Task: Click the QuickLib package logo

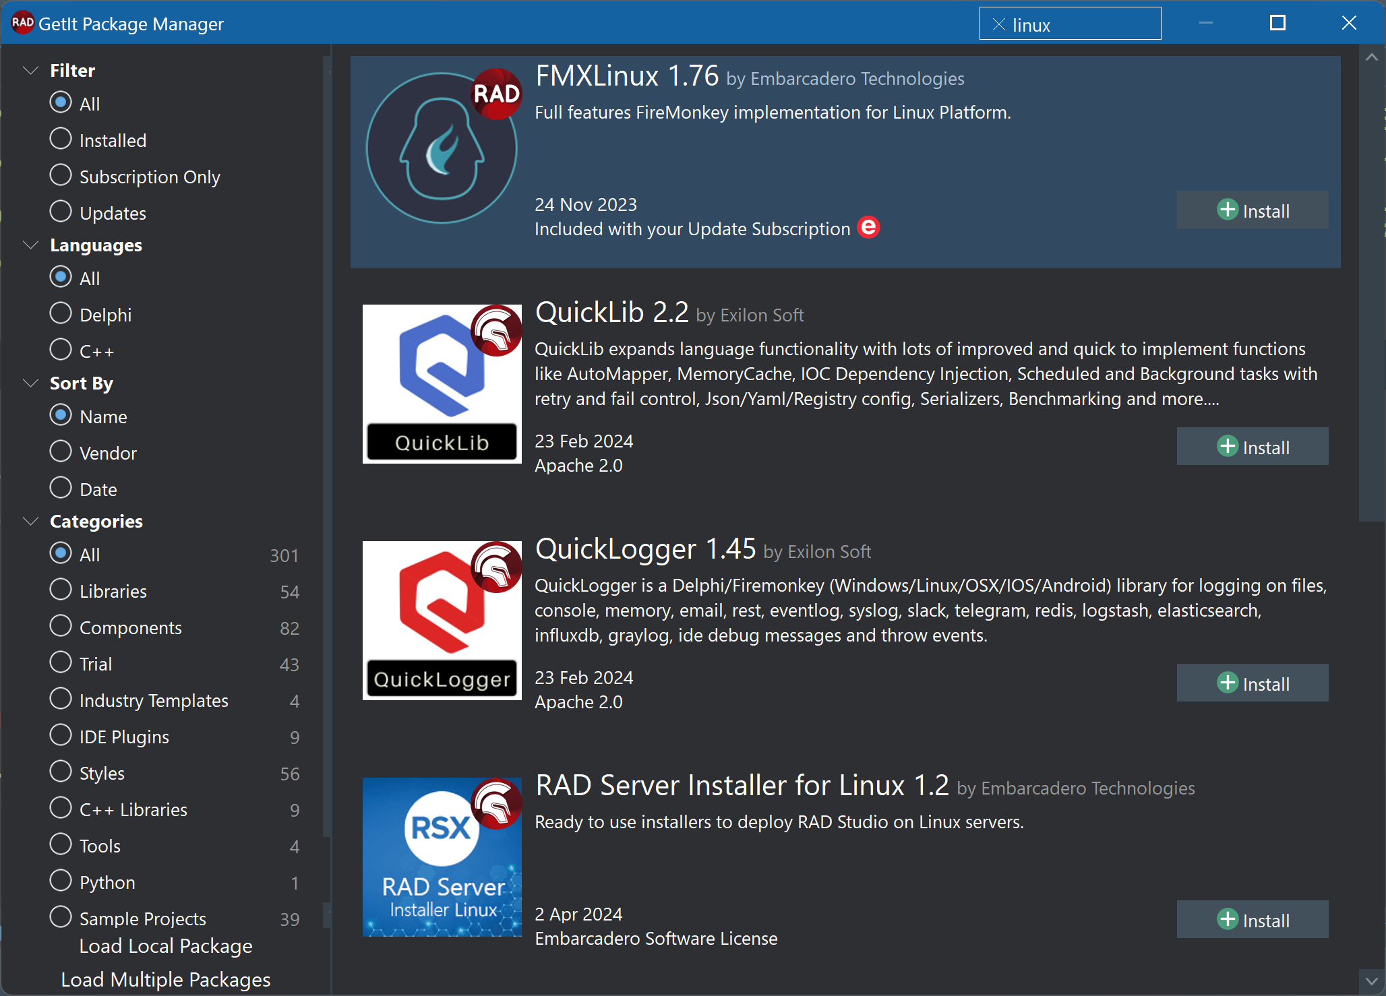Action: pyautogui.click(x=442, y=384)
